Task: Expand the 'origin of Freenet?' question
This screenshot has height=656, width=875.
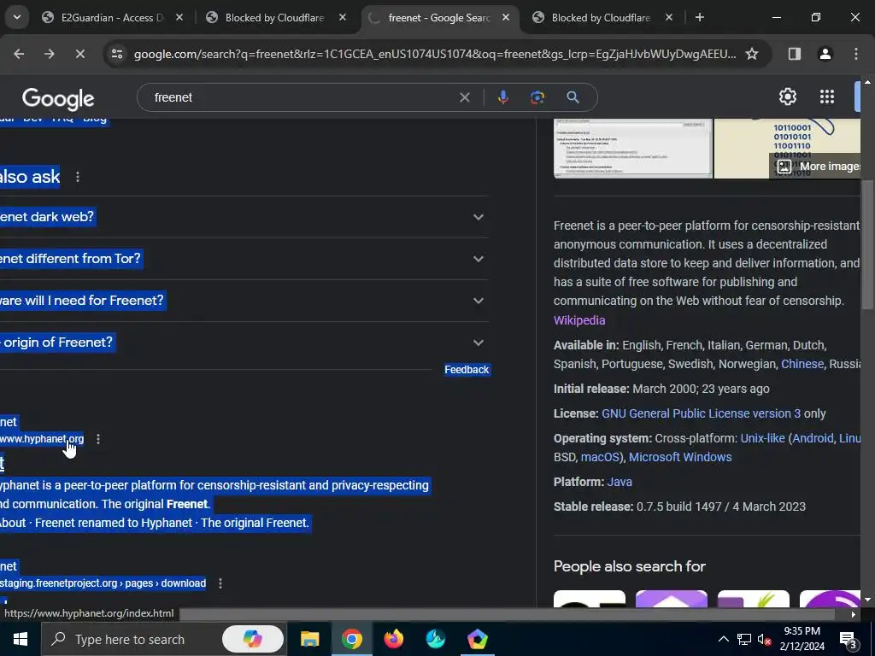Action: point(244,343)
